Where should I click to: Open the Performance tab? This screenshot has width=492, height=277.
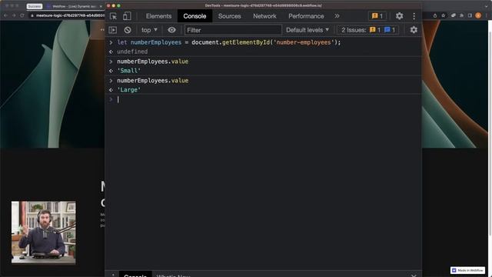[x=306, y=16]
